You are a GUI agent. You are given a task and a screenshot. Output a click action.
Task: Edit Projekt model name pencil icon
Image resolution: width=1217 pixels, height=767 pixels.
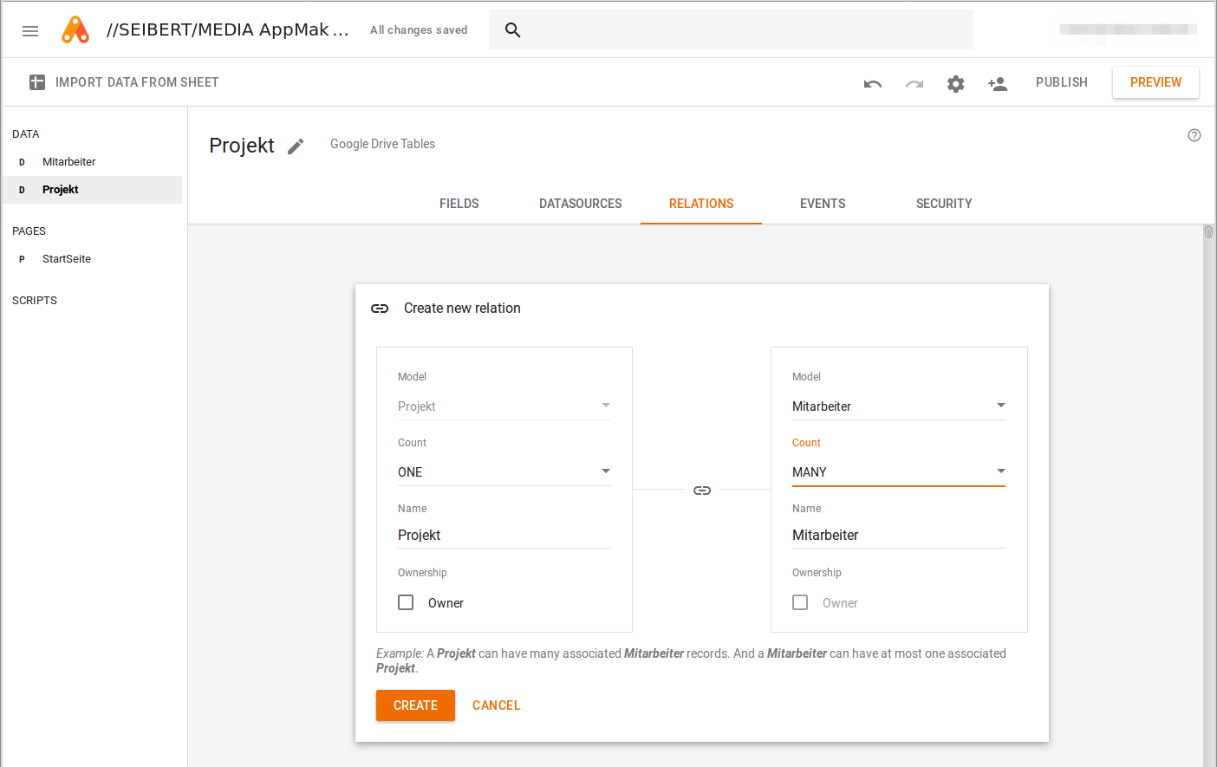[296, 146]
